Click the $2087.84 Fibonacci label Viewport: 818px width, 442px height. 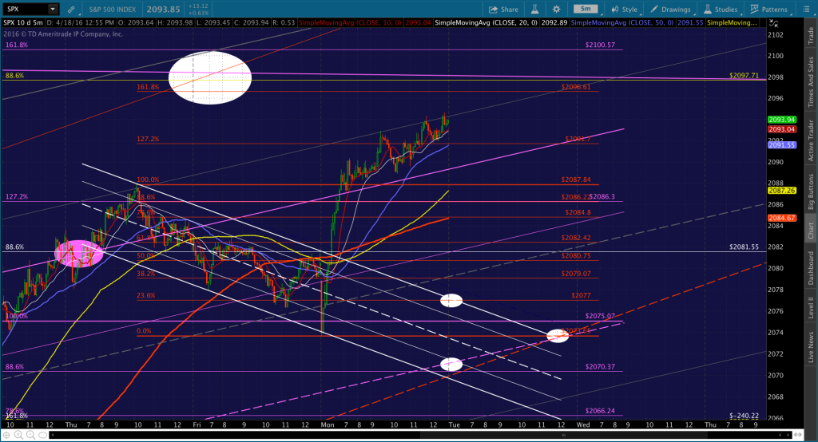click(x=576, y=180)
